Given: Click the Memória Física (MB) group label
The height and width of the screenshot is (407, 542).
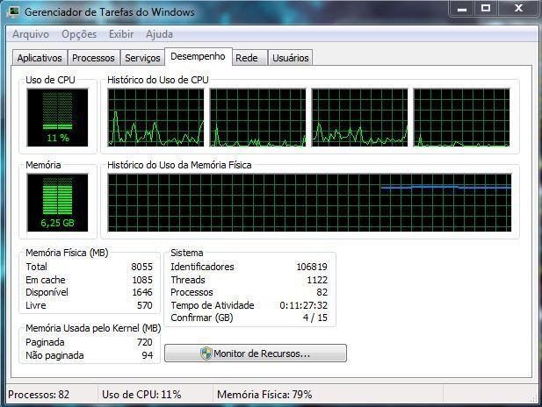Looking at the screenshot, I should [x=67, y=253].
